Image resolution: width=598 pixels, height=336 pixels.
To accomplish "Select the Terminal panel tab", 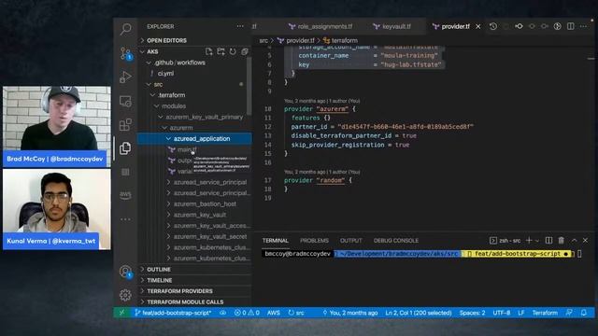I will (276, 241).
